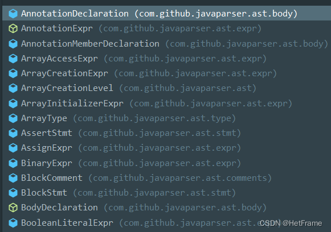This screenshot has width=331, height=232.
Task: Select the AssignExpr entry
Action: coord(166,148)
